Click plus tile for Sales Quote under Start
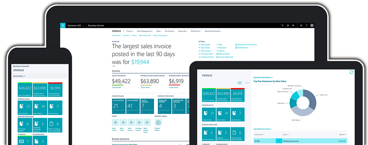 (x=115, y=122)
